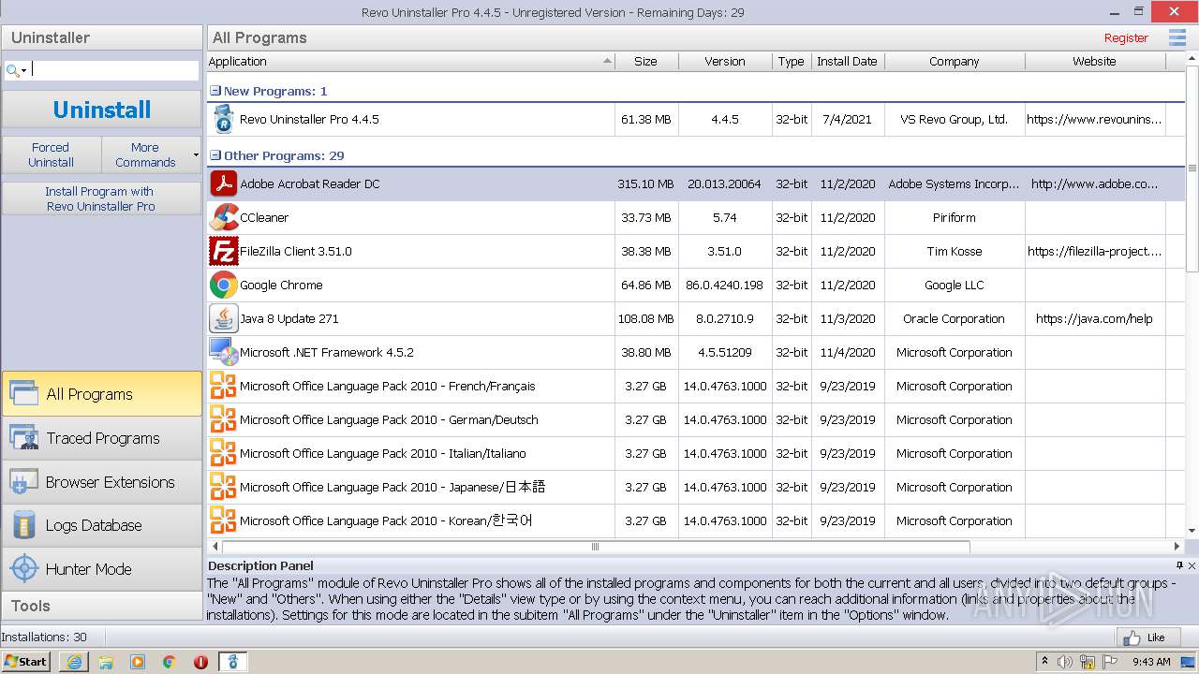Screen dimensions: 1199x674
Task: Click the https://filezilla-project website cell
Action: tap(1094, 251)
